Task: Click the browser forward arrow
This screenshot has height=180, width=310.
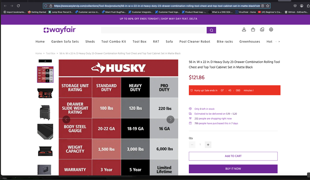Action: point(12,6)
